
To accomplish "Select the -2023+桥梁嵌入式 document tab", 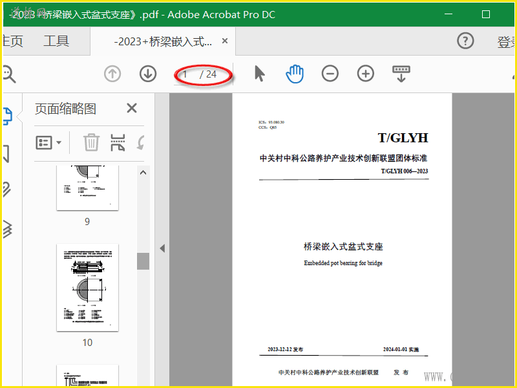I will (x=163, y=41).
